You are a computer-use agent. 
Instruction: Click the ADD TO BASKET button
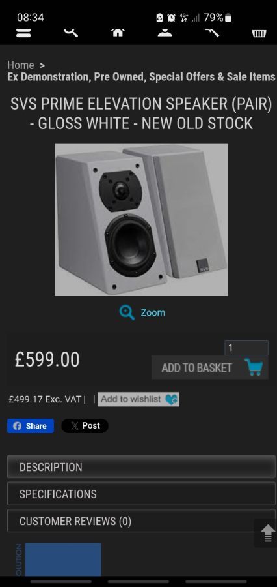210,367
